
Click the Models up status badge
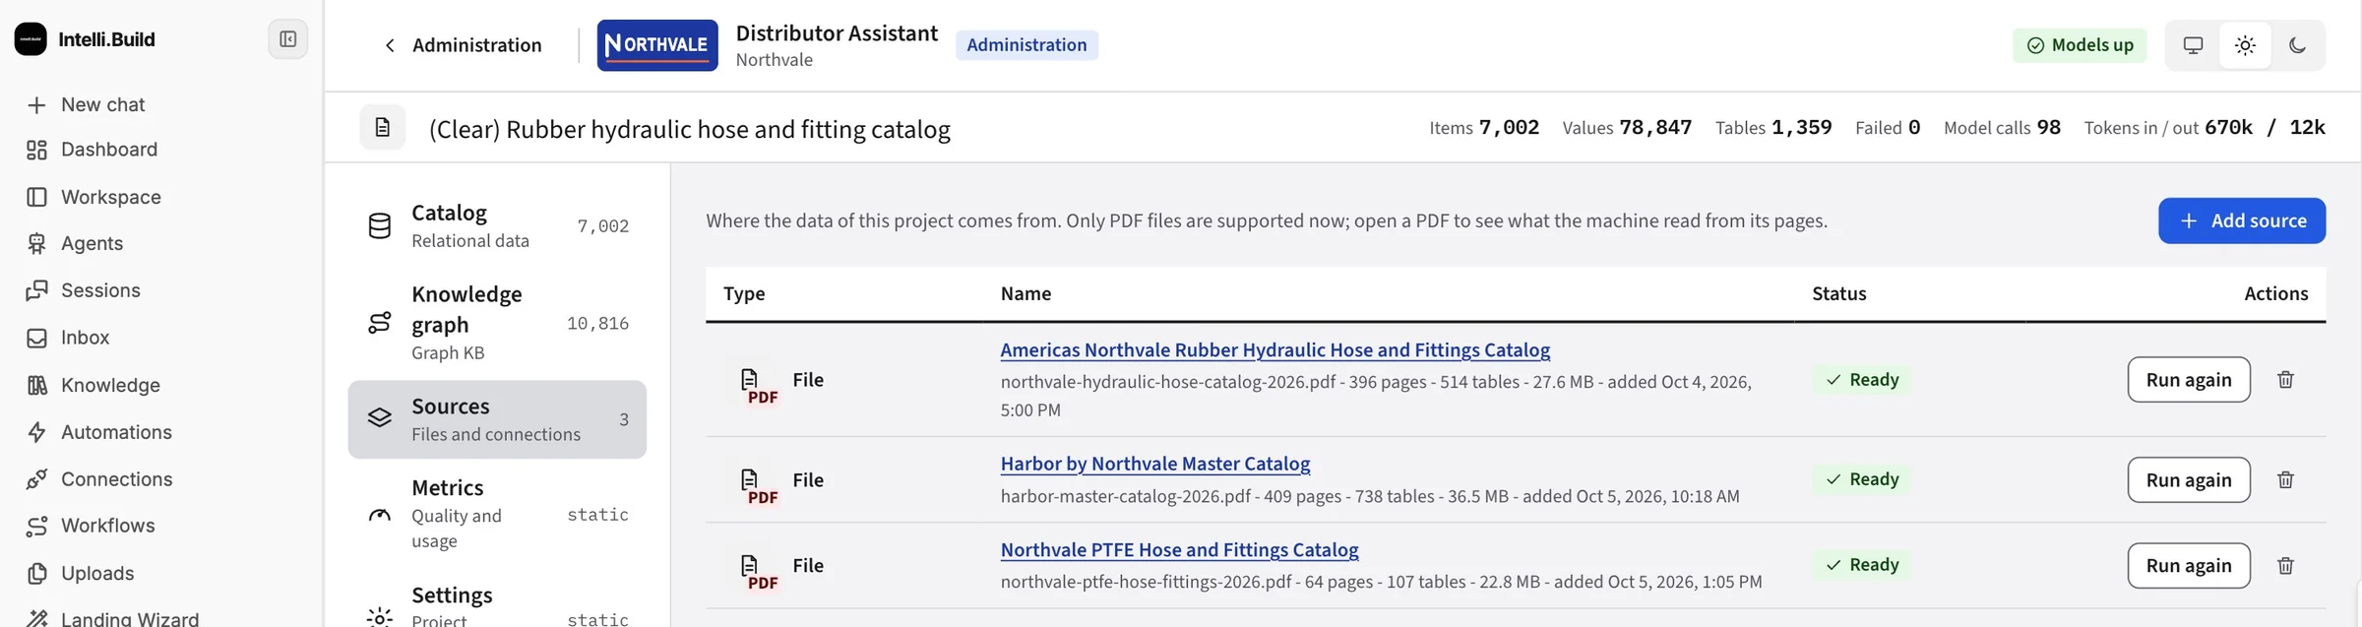(2080, 45)
